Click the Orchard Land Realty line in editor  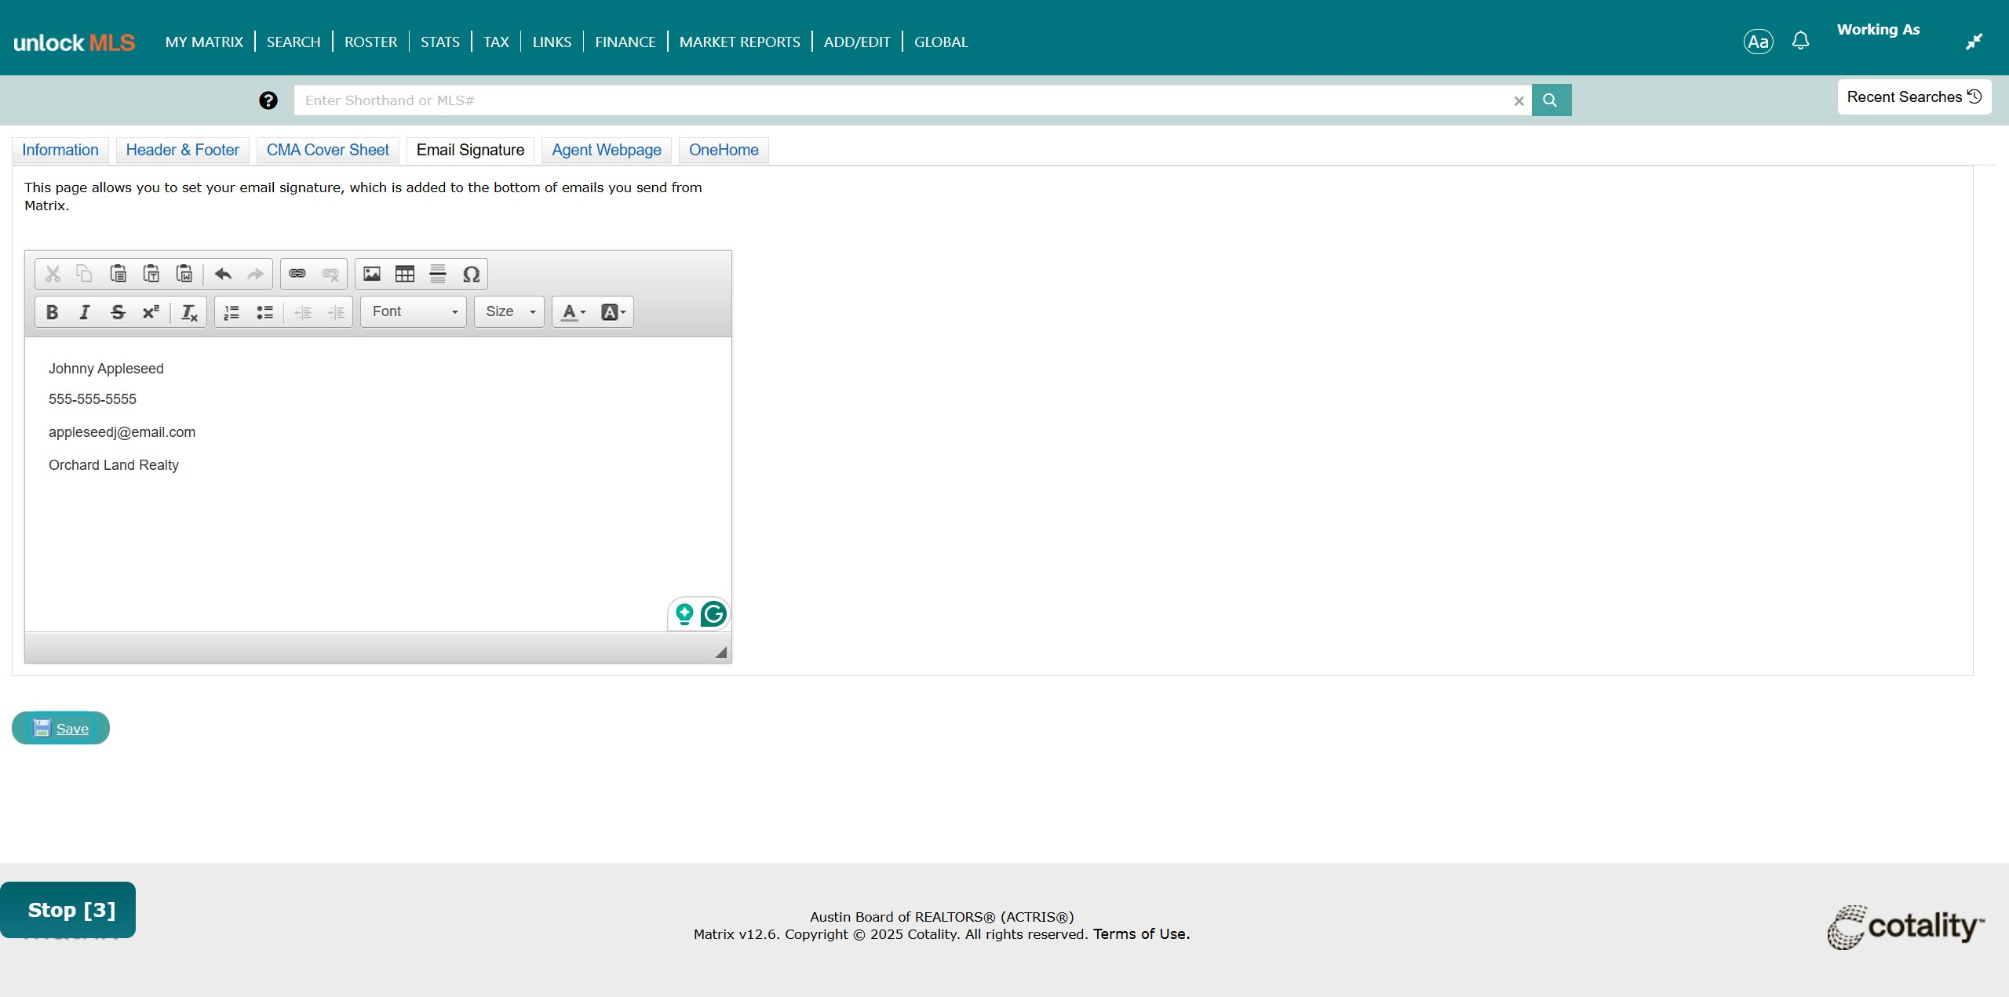point(114,465)
